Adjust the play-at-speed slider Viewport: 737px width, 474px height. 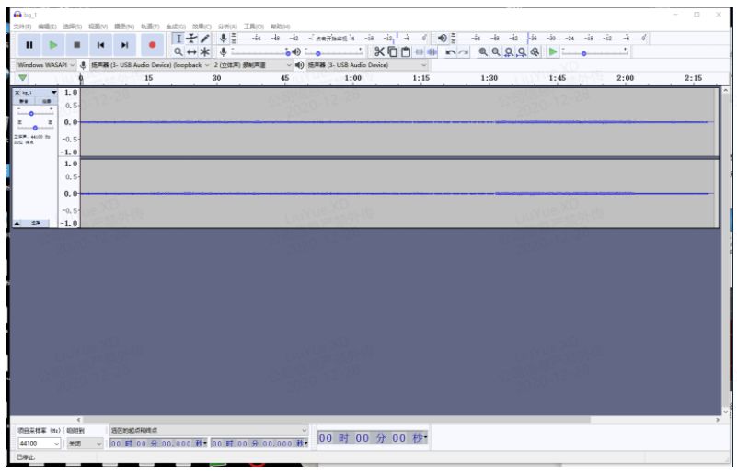pos(594,51)
